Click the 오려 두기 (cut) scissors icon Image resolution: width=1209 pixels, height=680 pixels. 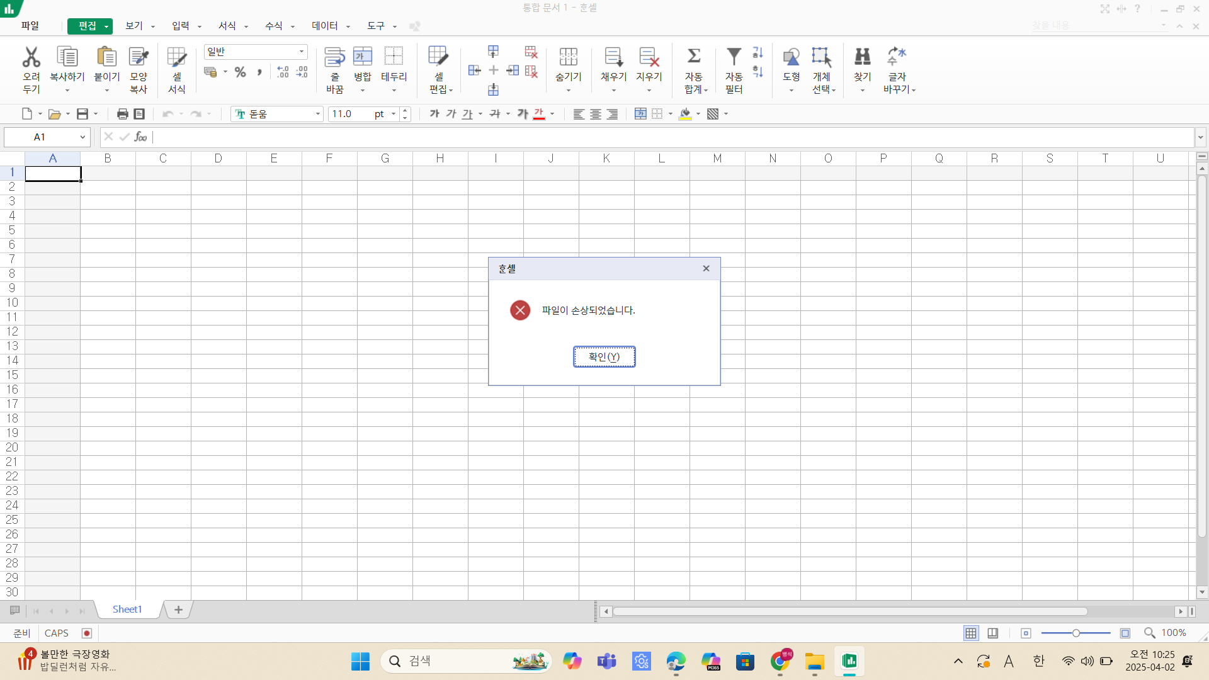[x=31, y=57]
